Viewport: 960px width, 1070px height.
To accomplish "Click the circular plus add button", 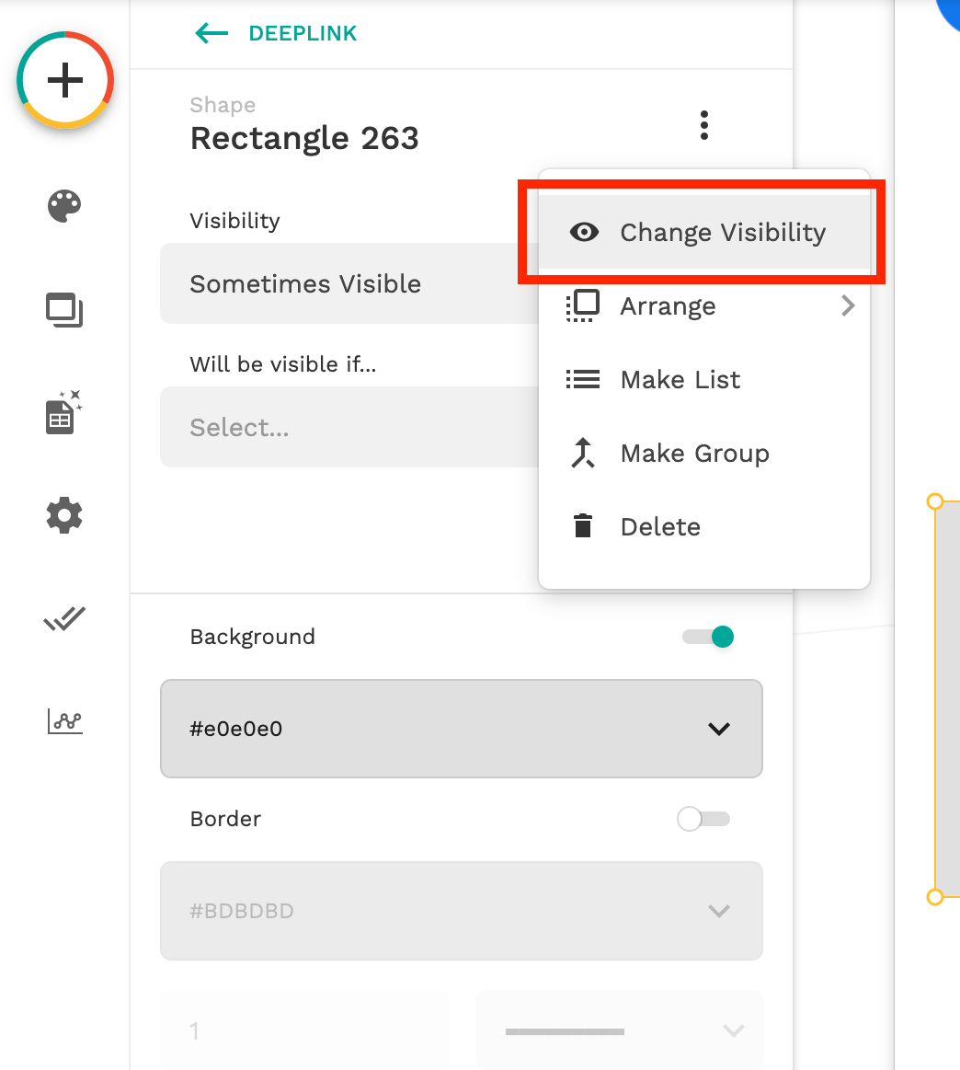I will coord(64,81).
